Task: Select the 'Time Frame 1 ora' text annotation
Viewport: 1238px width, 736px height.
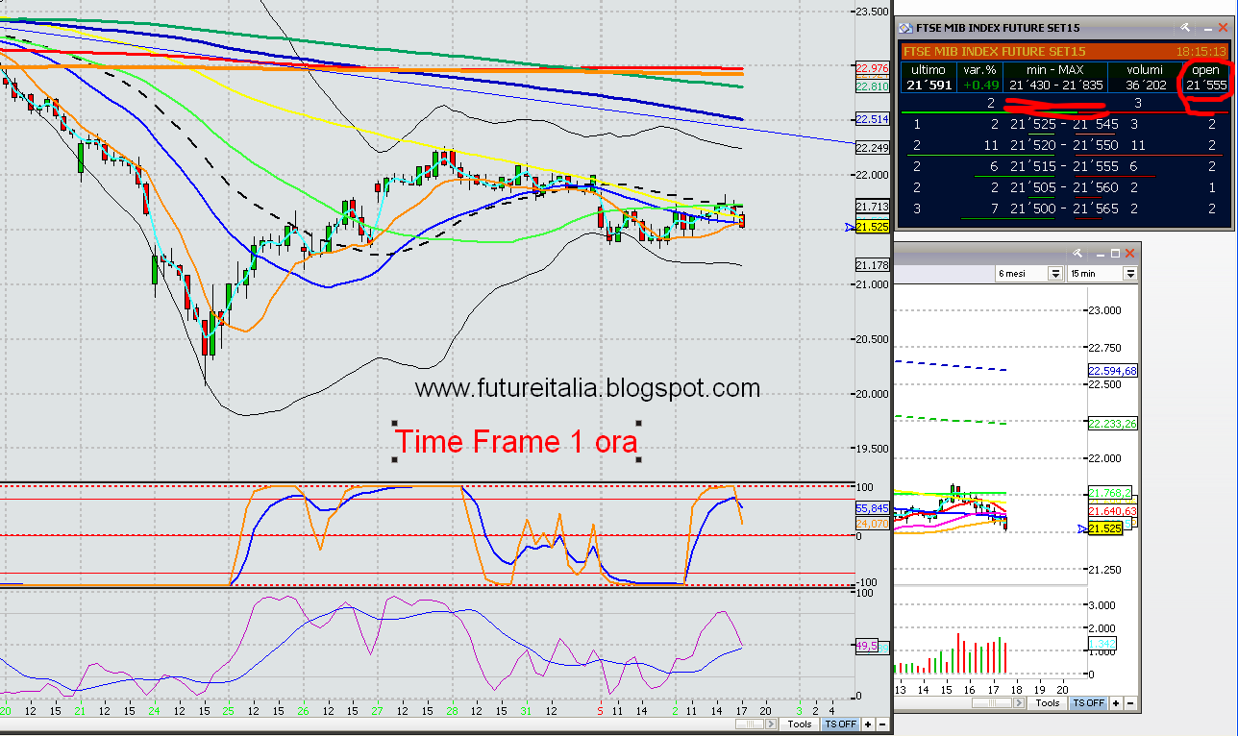Action: point(517,442)
